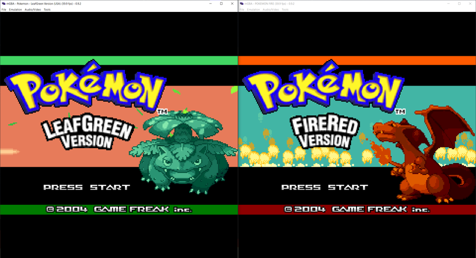Click 2004 Game Freak text in LeafGreen window
The width and height of the screenshot is (476, 258).
[119, 209]
